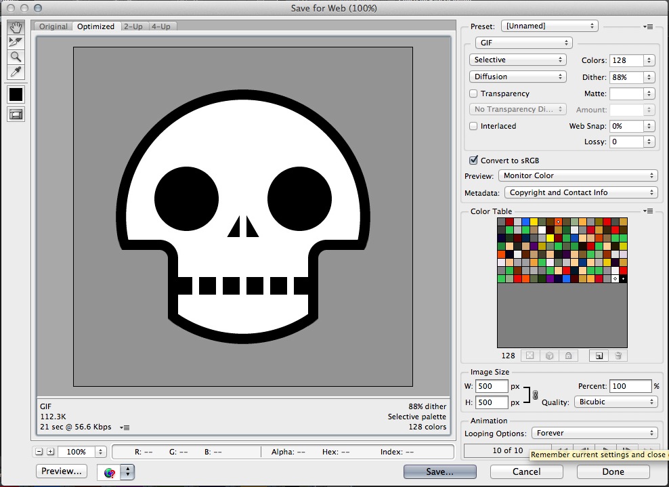Click the new color icon in Color Table
669x487 pixels.
coord(597,356)
